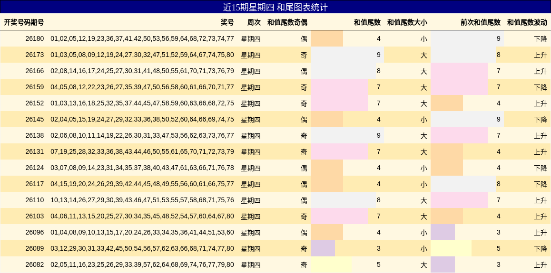
Task: Select period number 26152
Action: tap(34, 103)
